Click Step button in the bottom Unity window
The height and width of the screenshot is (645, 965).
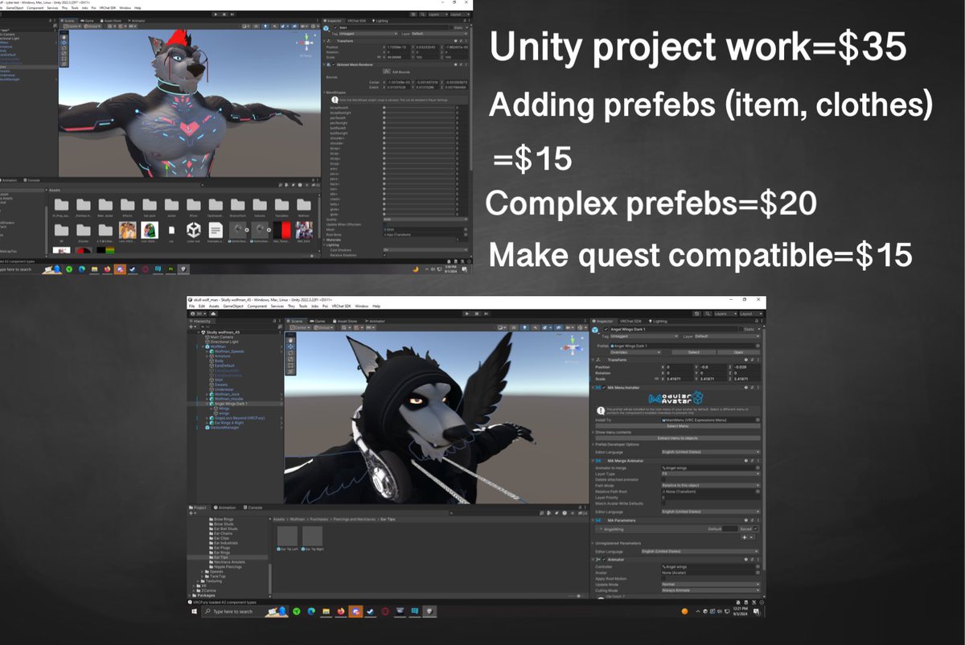click(x=487, y=314)
